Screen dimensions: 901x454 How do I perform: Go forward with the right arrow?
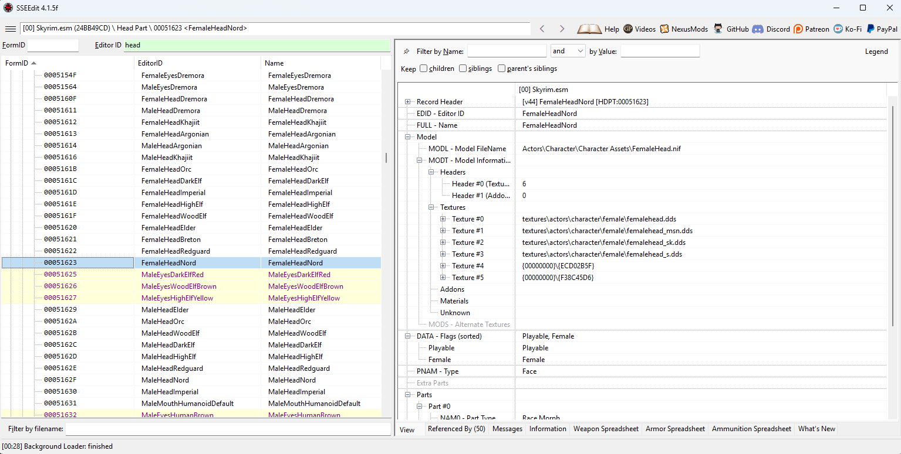(562, 29)
